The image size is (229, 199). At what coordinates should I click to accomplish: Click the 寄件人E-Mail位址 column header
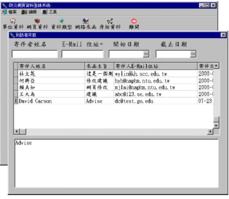[x=155, y=66]
